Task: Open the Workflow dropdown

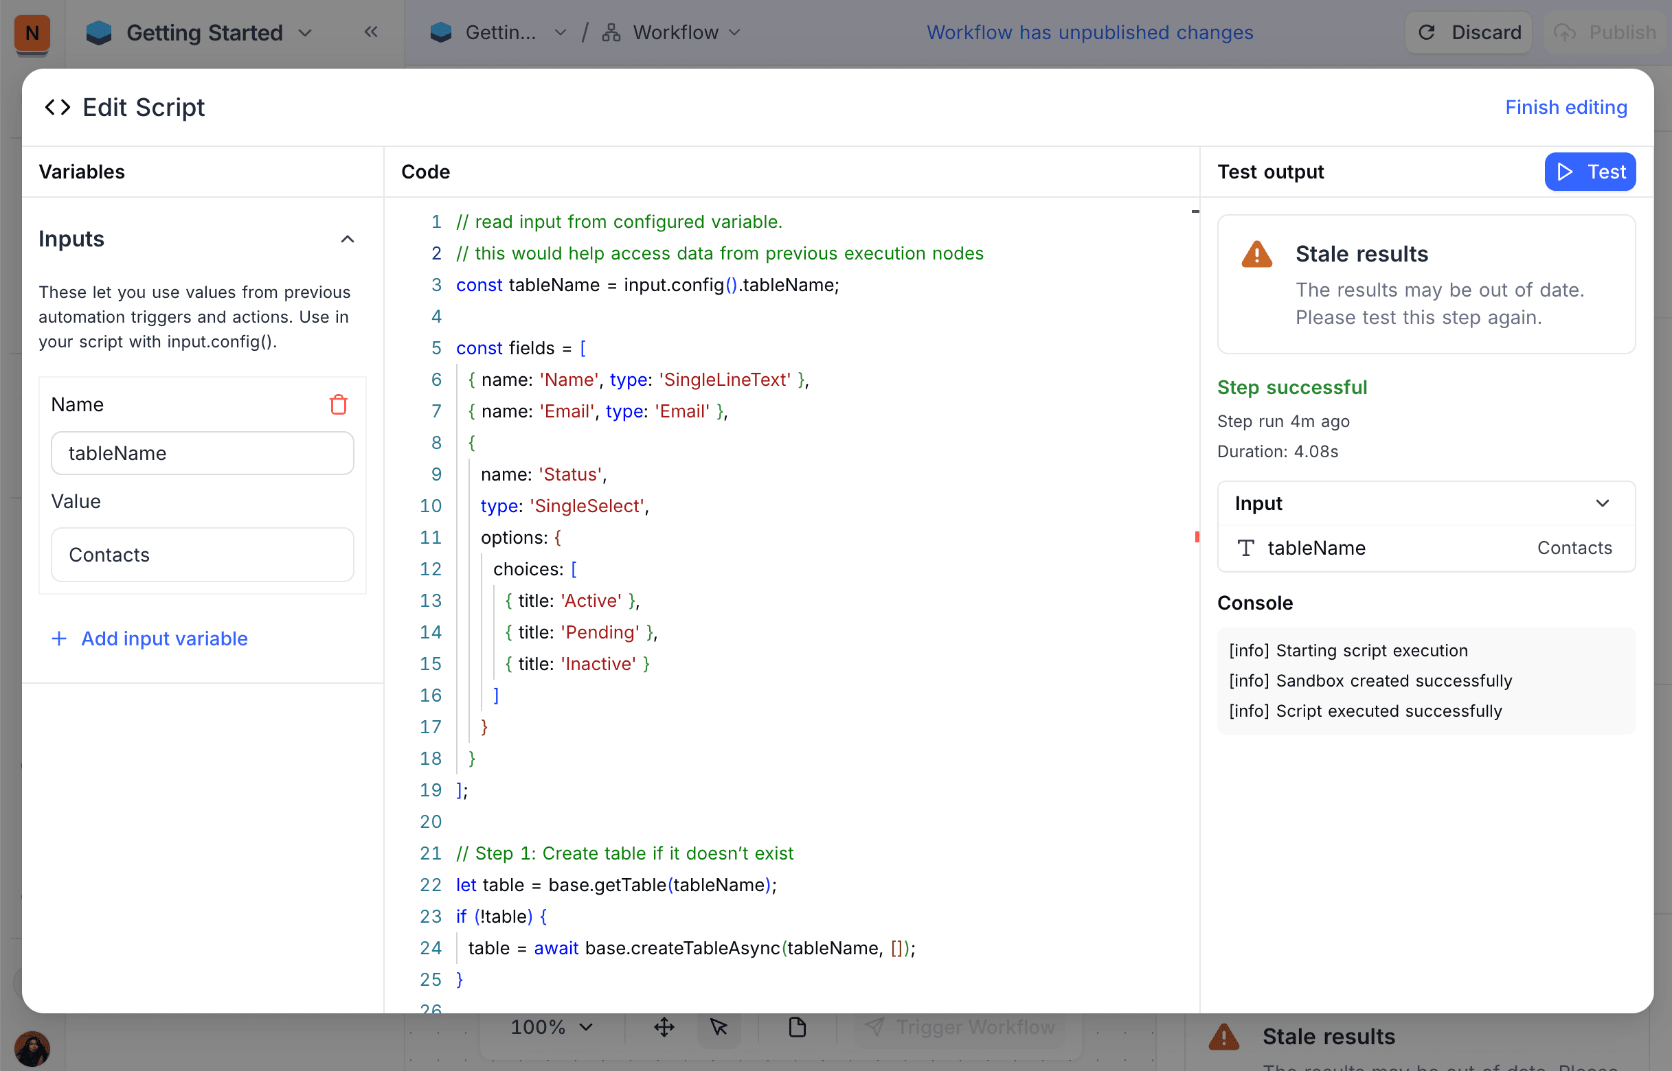Action: pos(736,32)
